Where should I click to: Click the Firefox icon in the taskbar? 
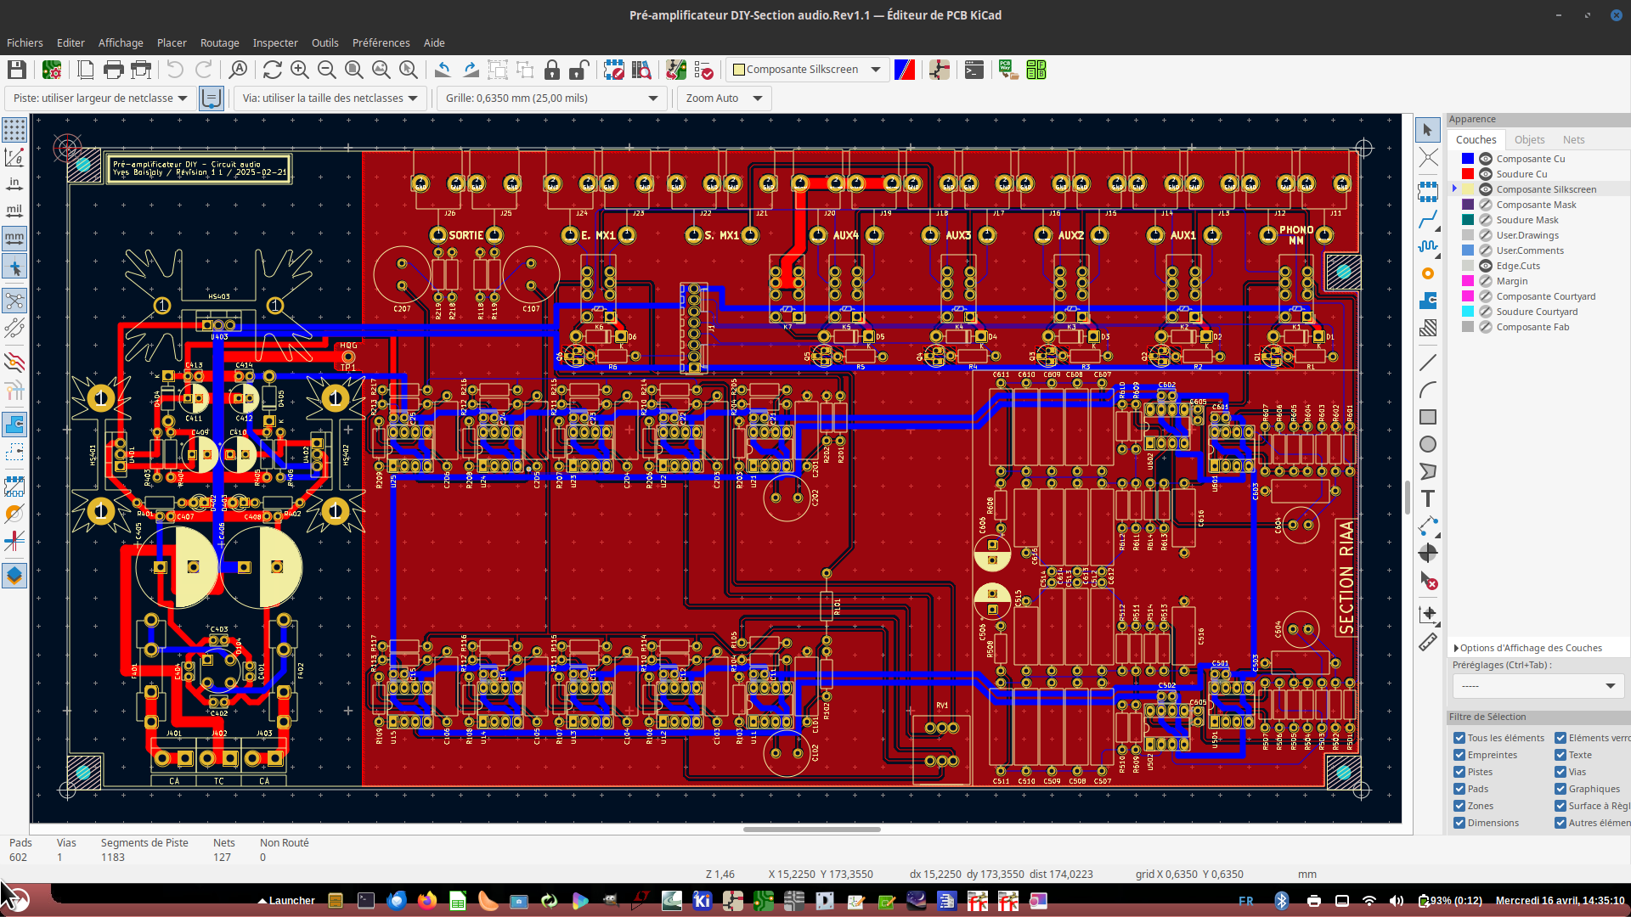tap(427, 901)
